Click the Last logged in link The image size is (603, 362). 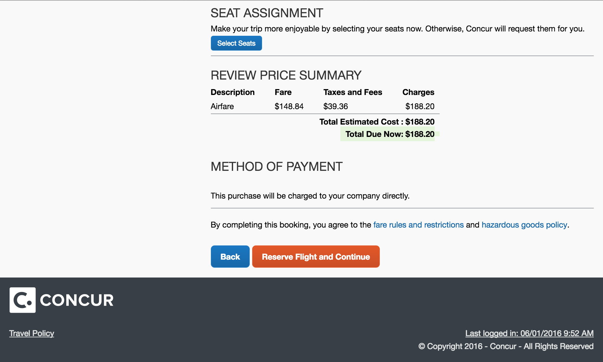(x=529, y=333)
